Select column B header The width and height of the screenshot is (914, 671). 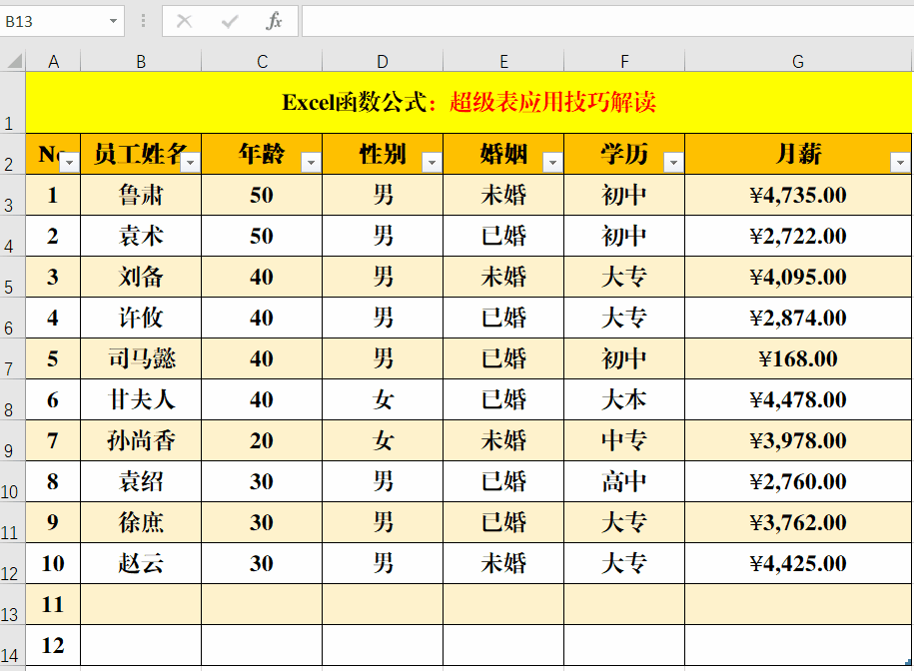141,61
